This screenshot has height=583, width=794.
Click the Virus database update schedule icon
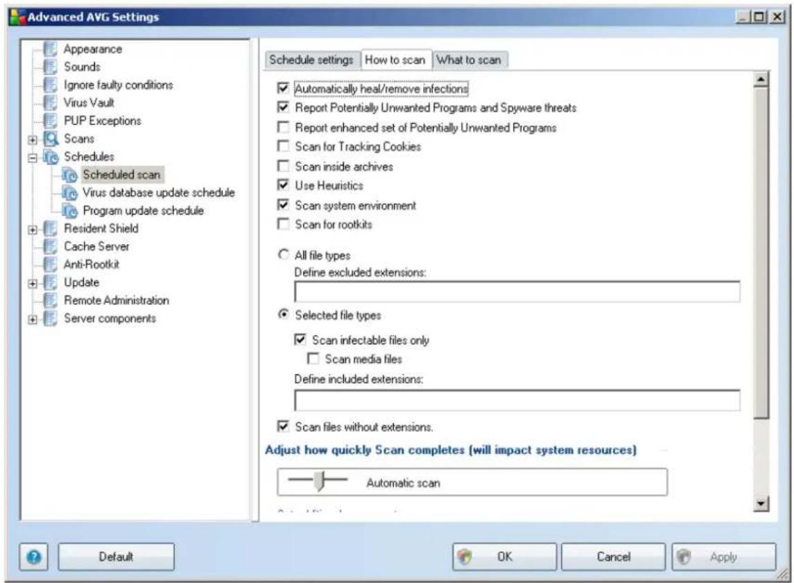point(69,193)
